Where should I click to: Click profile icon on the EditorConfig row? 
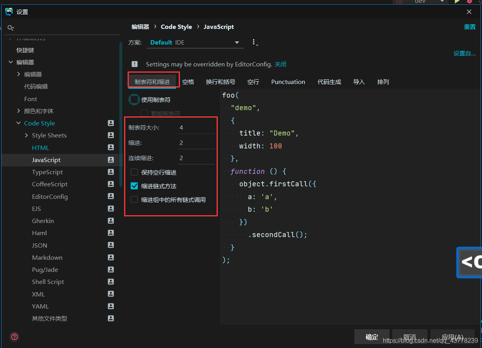tap(111, 196)
